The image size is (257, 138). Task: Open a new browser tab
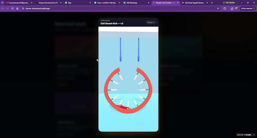tap(212, 3)
